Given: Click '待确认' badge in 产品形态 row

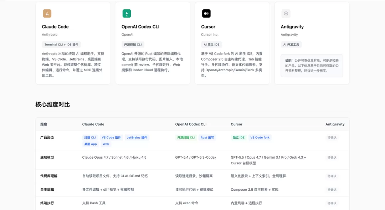Looking at the screenshot, I should (x=332, y=138).
